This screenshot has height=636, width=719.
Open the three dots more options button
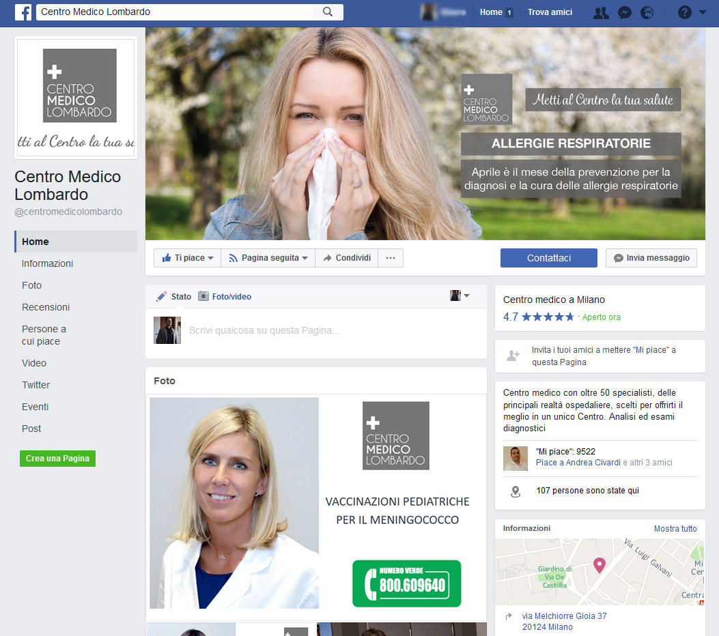(391, 258)
